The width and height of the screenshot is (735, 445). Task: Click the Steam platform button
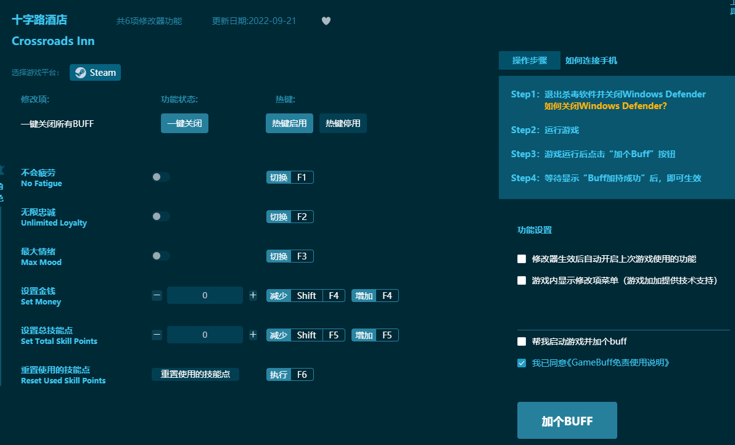(x=95, y=73)
